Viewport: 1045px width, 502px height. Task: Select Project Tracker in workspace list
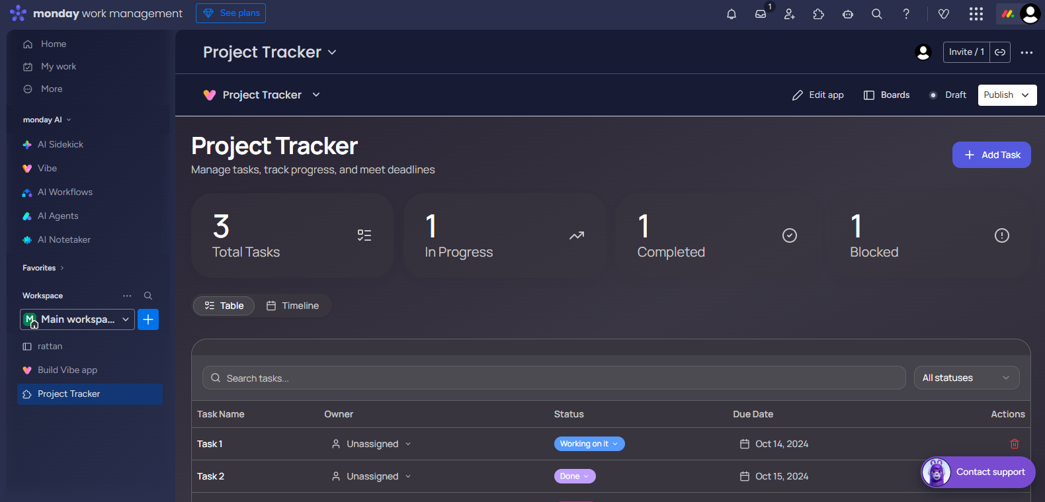point(90,394)
